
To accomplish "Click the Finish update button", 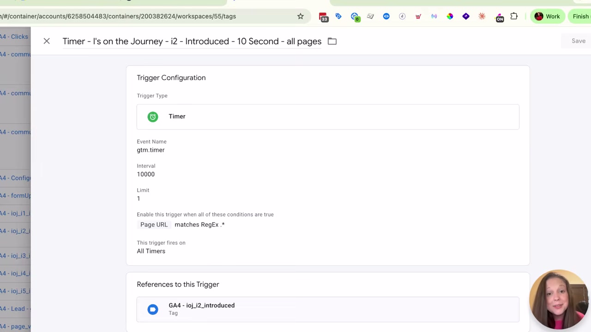I will (580, 16).
